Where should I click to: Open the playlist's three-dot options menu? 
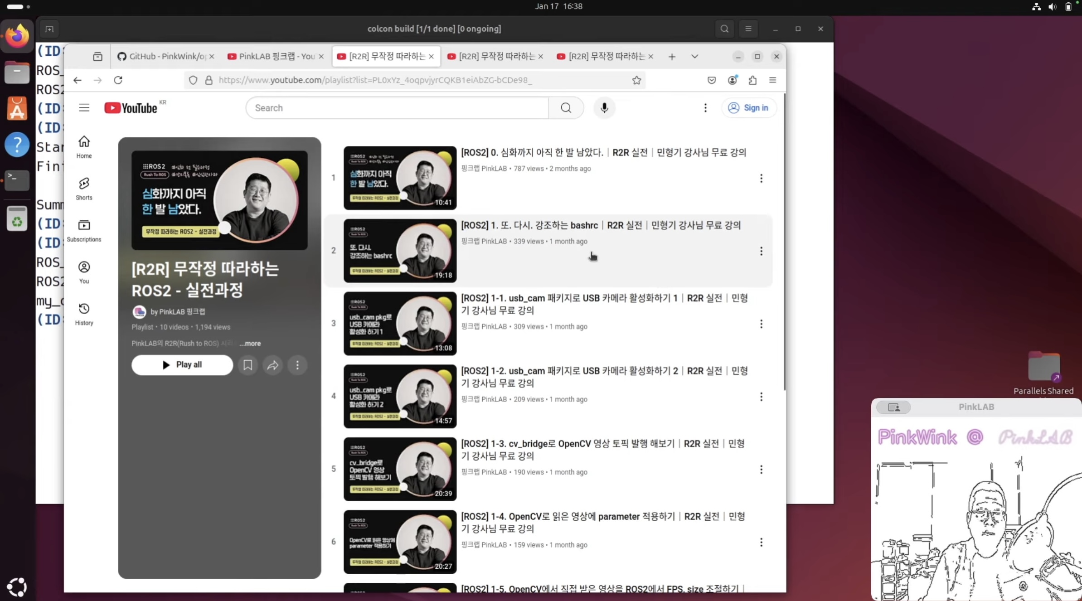297,365
